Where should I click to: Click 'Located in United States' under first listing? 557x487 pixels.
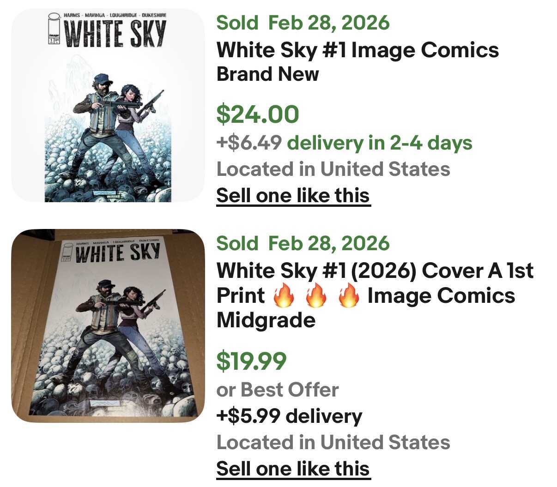(x=333, y=169)
